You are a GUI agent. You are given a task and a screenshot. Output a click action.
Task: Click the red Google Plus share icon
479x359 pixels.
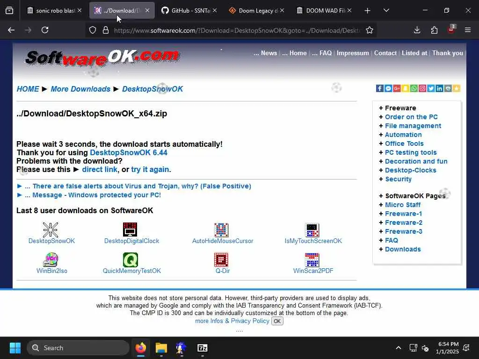(x=397, y=88)
